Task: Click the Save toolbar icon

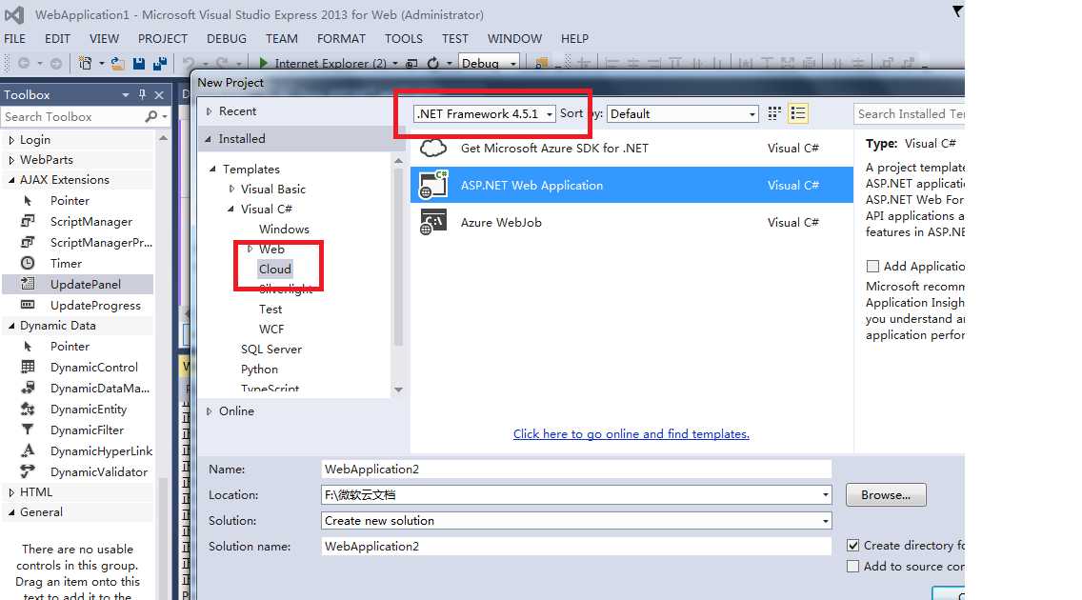Action: [139, 64]
